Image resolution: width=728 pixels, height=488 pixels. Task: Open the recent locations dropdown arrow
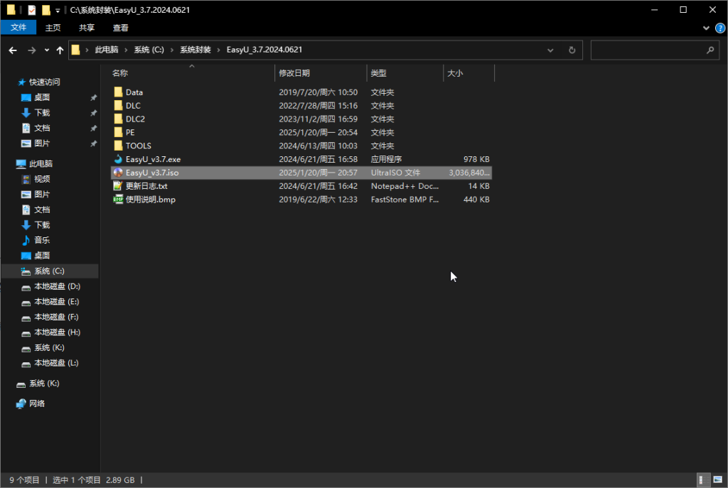pos(46,50)
